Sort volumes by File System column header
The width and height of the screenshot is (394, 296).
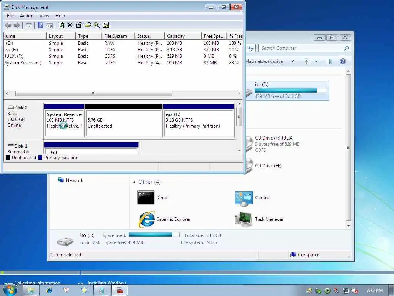tap(118, 36)
